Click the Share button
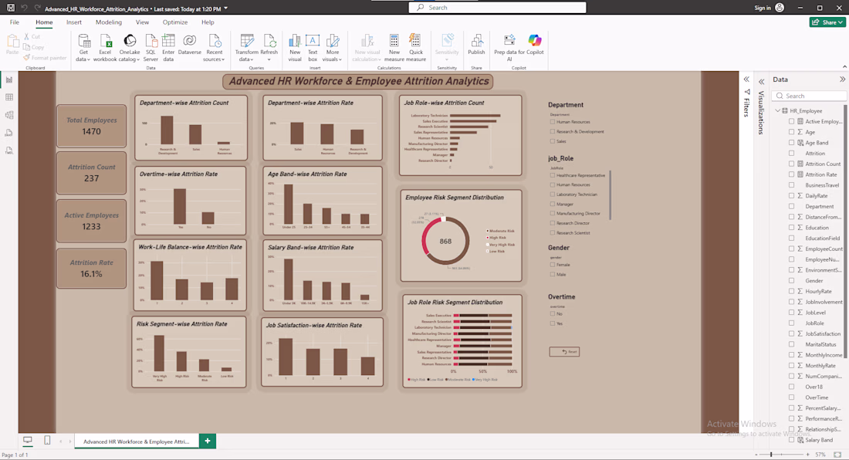849x460 pixels. [x=827, y=22]
